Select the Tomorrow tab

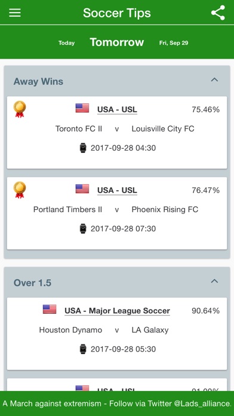(117, 42)
